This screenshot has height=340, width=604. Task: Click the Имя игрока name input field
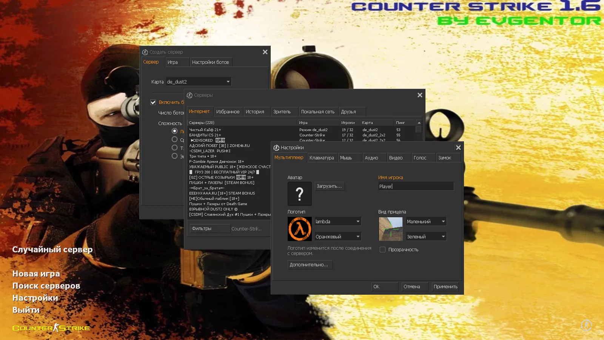pyautogui.click(x=416, y=186)
